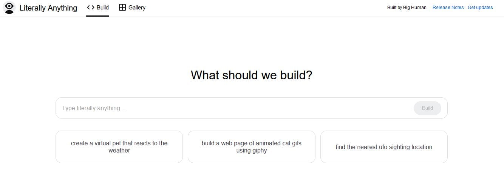Image resolution: width=504 pixels, height=191 pixels.
Task: Click the code brackets icon beside Build
Action: click(x=91, y=8)
